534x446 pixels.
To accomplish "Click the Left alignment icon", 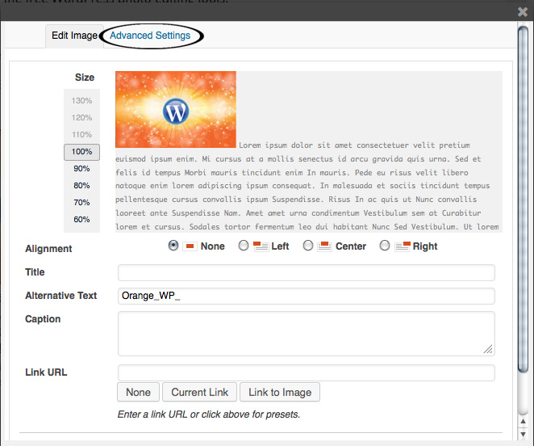I will pos(261,246).
